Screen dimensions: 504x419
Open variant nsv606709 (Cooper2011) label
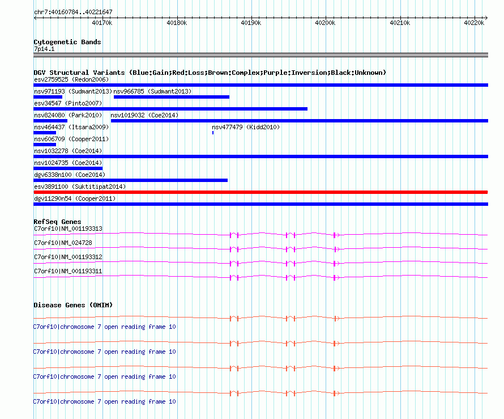(x=71, y=139)
